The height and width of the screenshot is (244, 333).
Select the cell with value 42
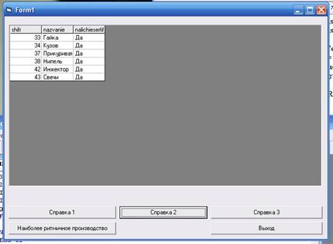point(26,69)
